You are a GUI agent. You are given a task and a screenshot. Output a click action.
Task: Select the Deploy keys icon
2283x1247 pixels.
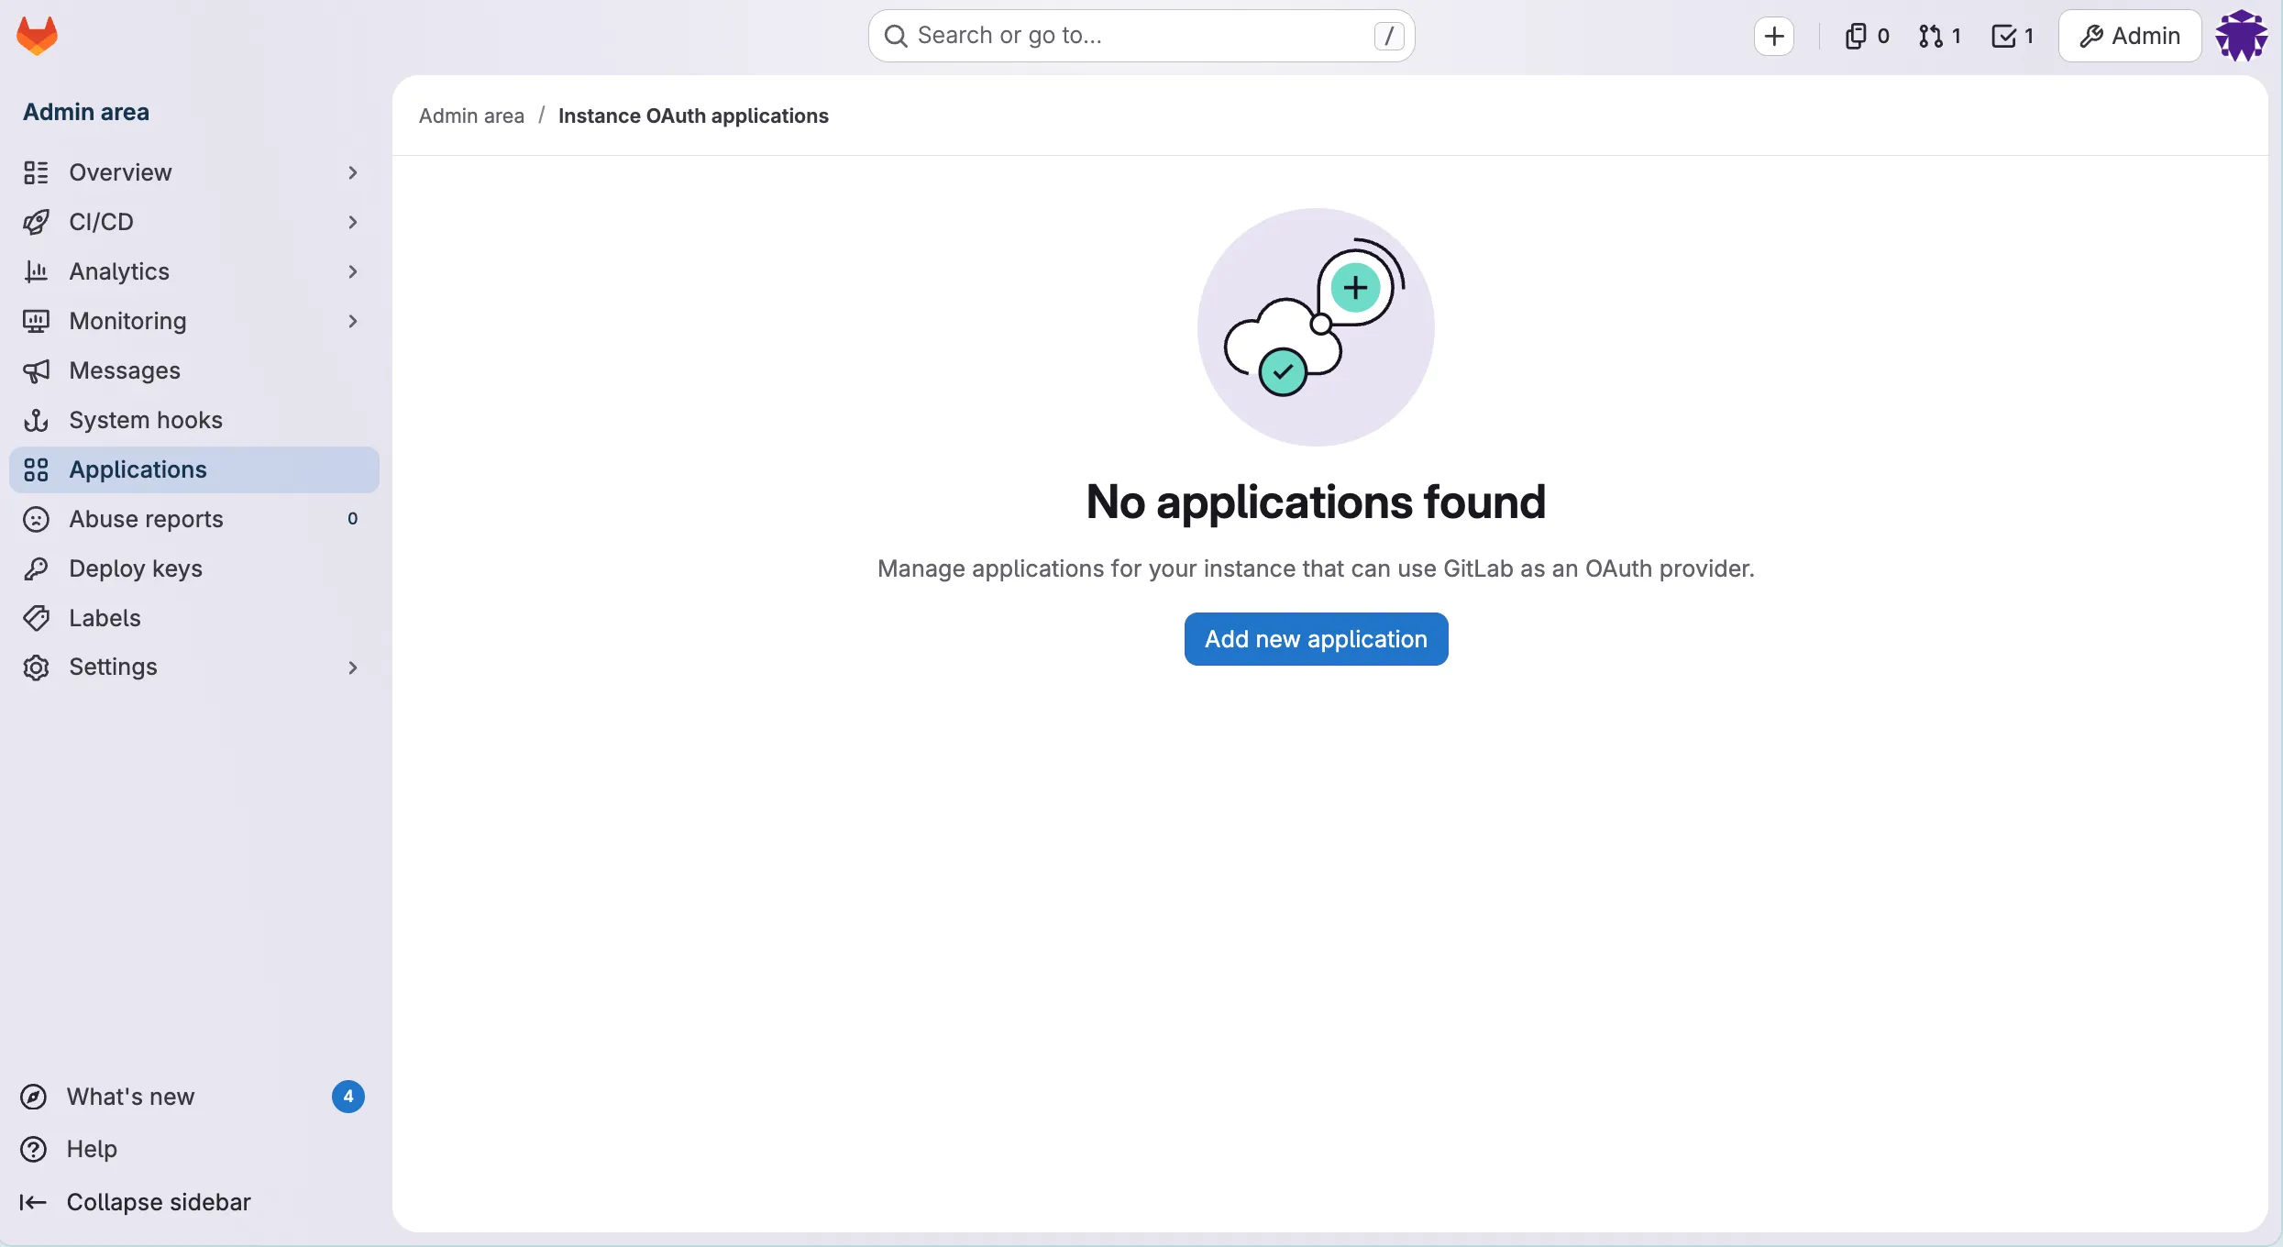point(35,568)
